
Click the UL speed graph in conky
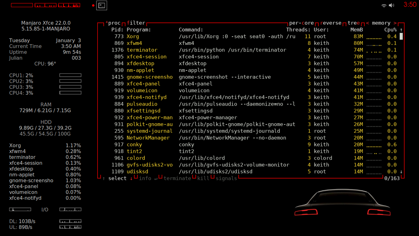70,227
